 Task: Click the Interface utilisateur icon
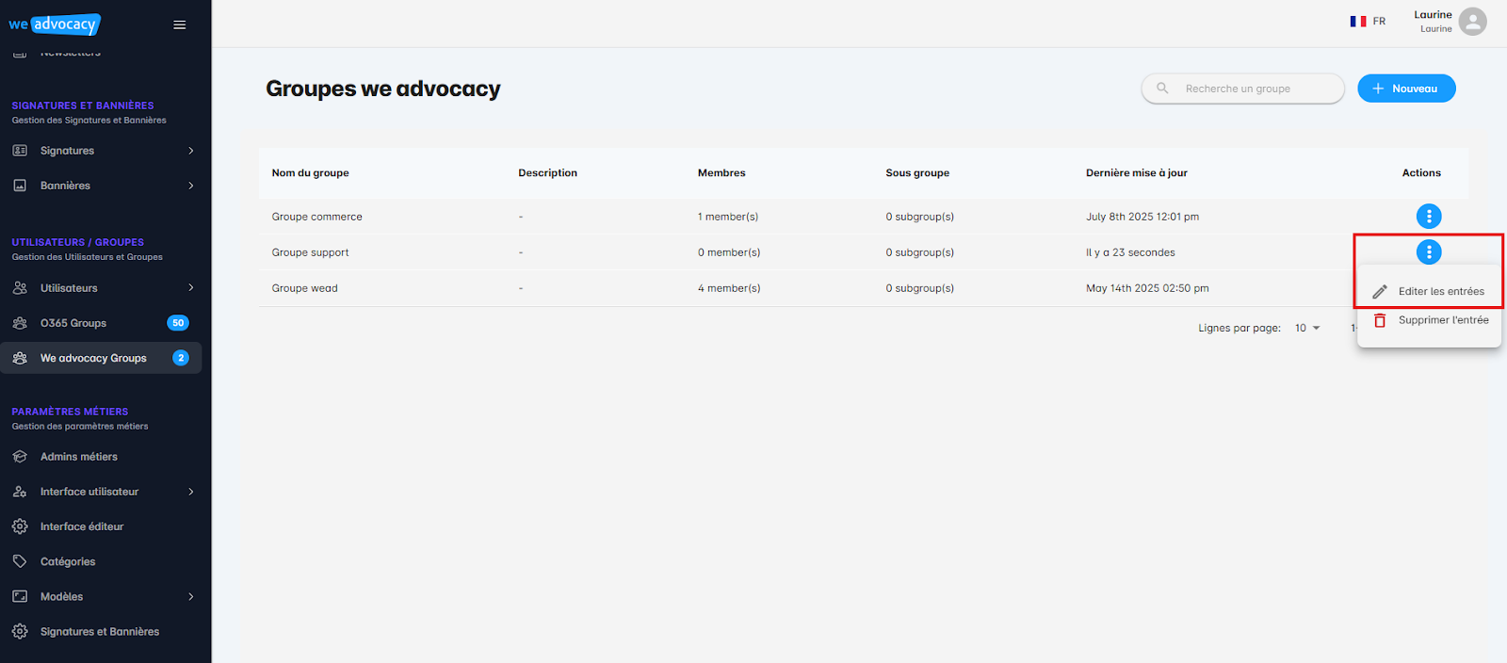[x=20, y=492]
